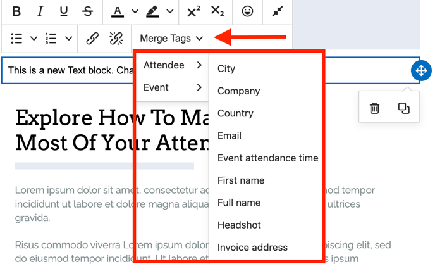435x264 pixels.
Task: Click the blue move block handle
Action: coord(421,70)
